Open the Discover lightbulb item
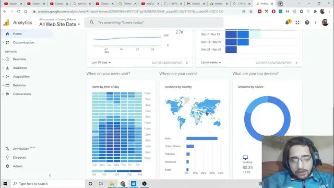 pyautogui.click(x=19, y=158)
